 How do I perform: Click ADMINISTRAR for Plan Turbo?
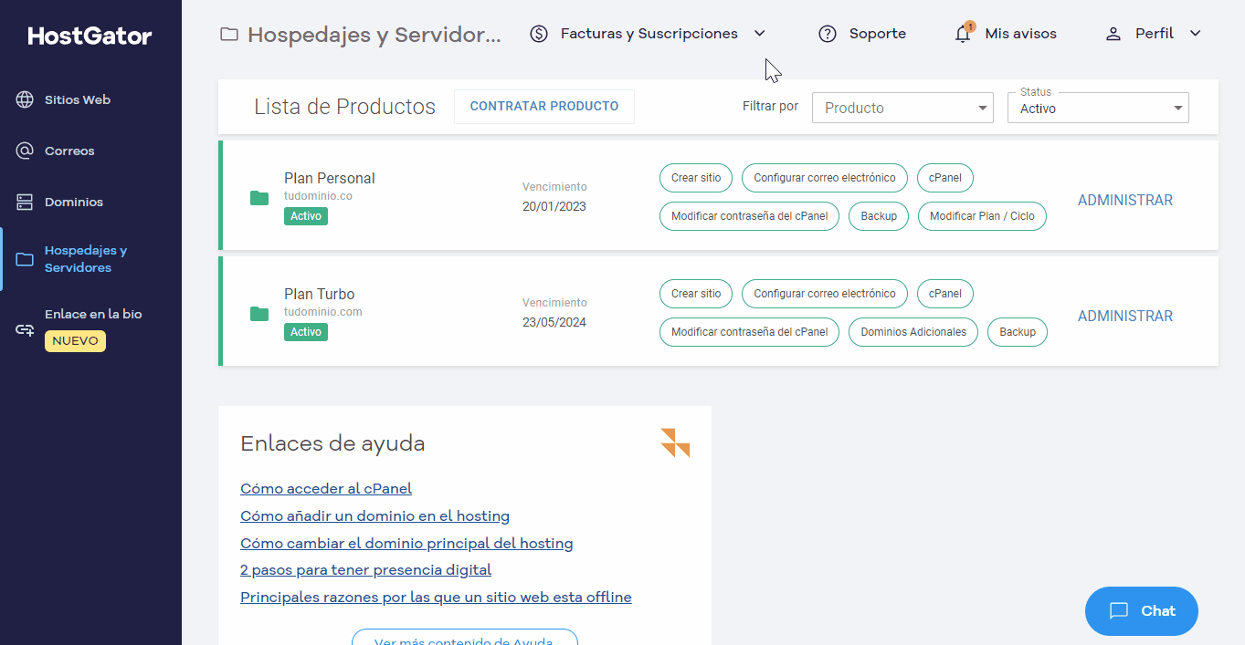point(1125,316)
